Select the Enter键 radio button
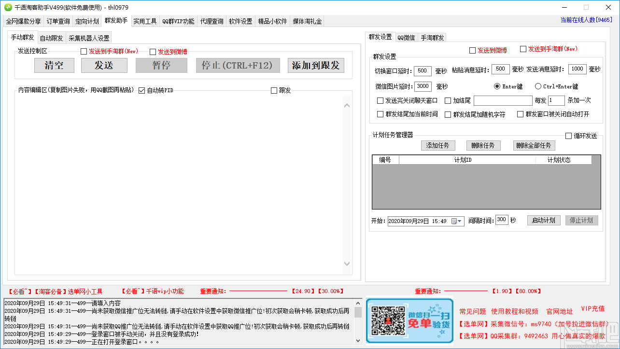620x349 pixels. (x=497, y=86)
